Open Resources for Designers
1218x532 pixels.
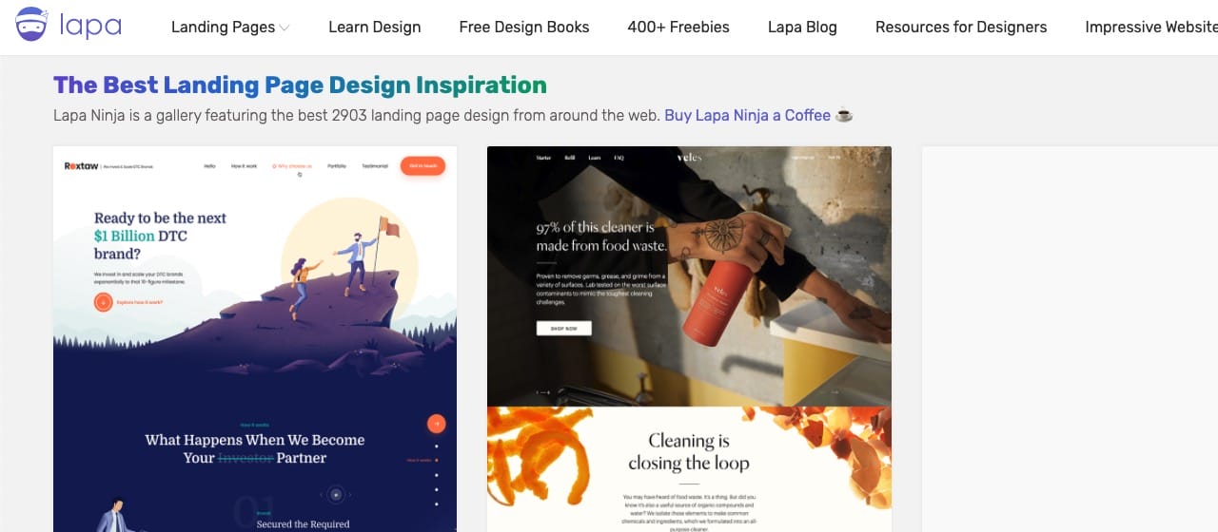tap(961, 27)
